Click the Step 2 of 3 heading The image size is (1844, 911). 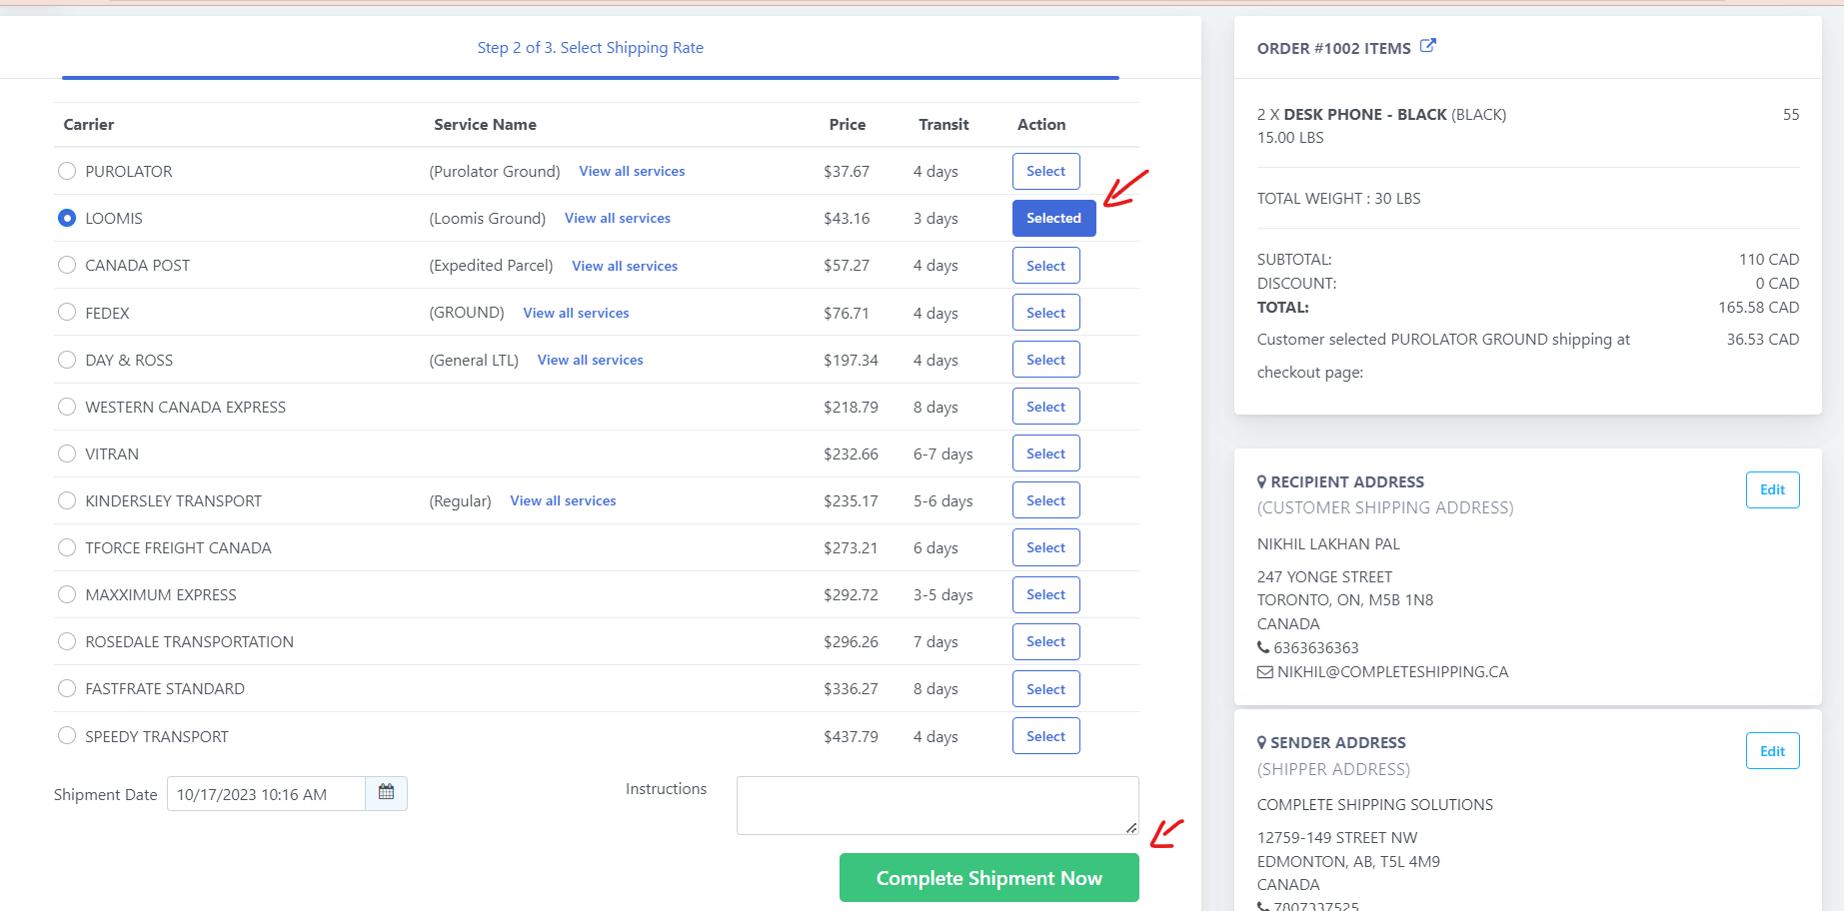tap(590, 47)
